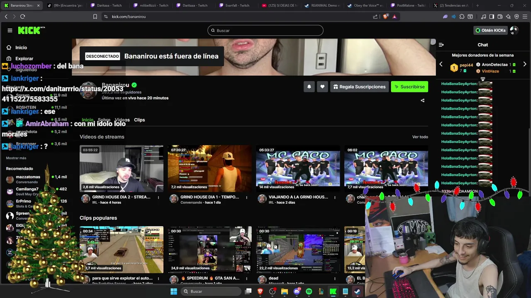Open Discord from the taskbar

(x=297, y=291)
